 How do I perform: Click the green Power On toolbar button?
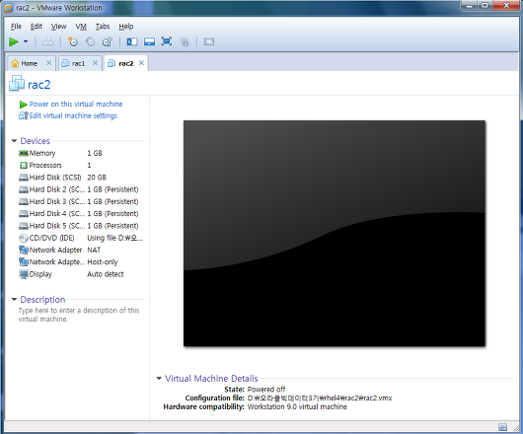(x=14, y=41)
